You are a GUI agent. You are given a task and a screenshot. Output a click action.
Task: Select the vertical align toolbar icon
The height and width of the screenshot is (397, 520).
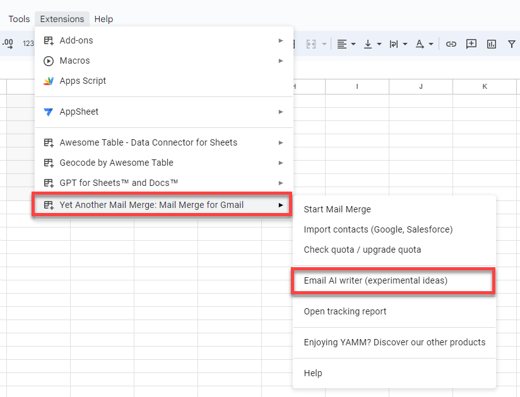pos(368,43)
